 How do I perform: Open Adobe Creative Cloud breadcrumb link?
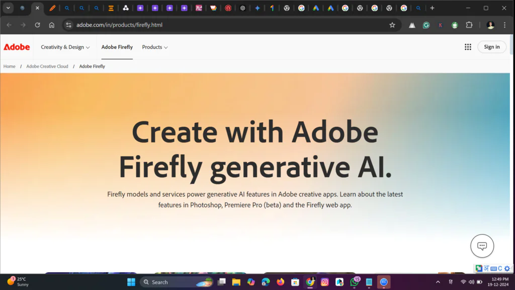point(47,66)
